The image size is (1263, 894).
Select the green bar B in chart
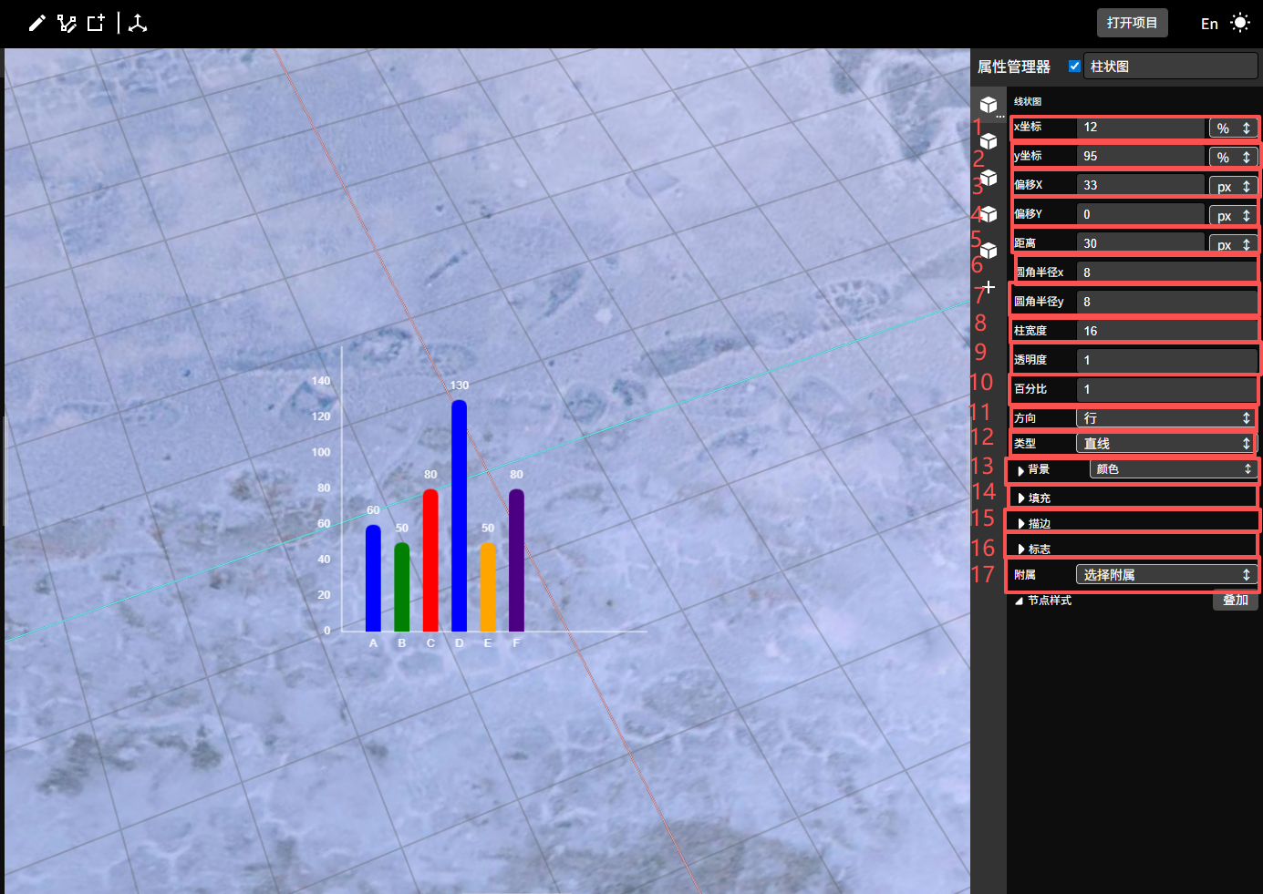coord(401,587)
